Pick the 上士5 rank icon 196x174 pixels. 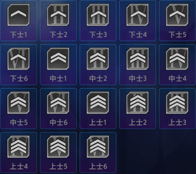(x=58, y=147)
